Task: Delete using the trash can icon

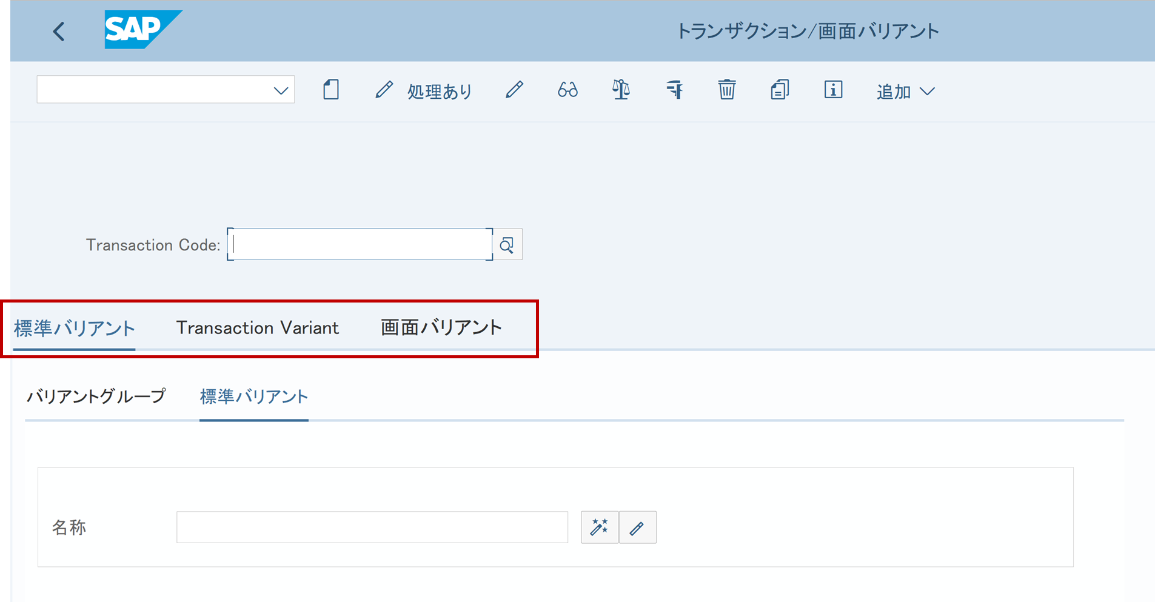Action: pos(726,90)
